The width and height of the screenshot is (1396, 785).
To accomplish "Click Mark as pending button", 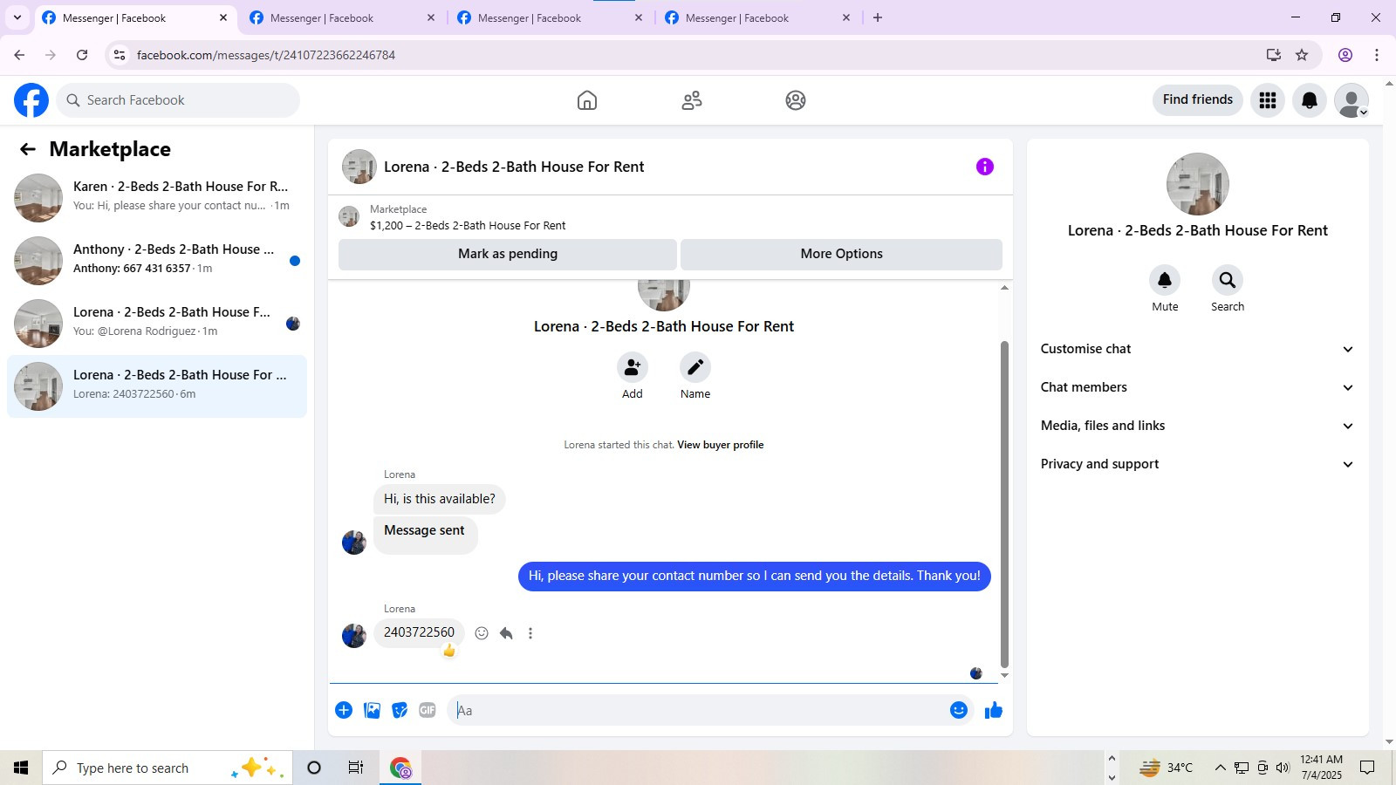I will [x=508, y=254].
